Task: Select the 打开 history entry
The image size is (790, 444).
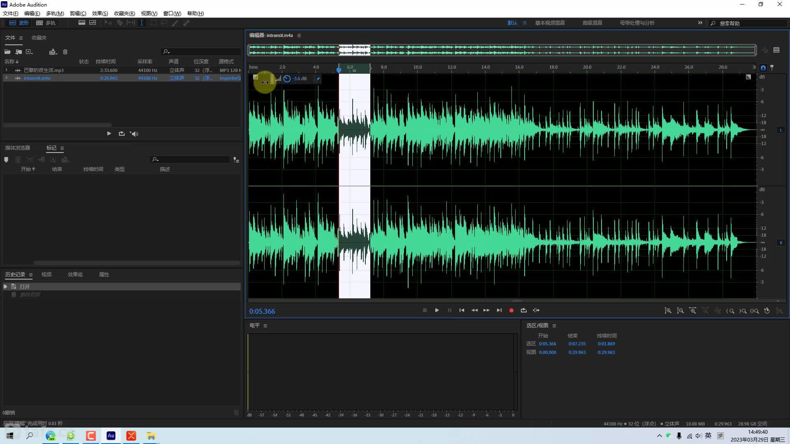Action: pyautogui.click(x=121, y=287)
